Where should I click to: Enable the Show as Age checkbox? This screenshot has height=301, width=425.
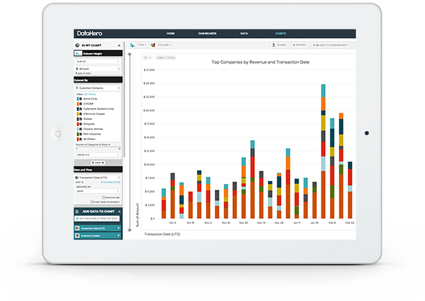(x=104, y=197)
